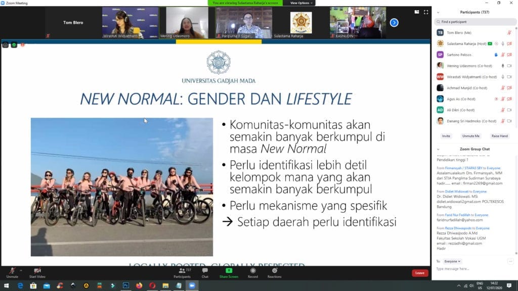Click Sartono Peksos blue raised-hand icon
The height and width of the screenshot is (291, 518).
click(x=496, y=55)
